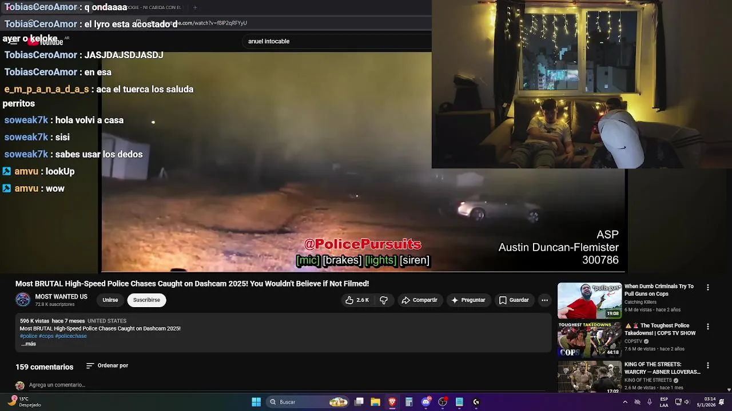
Task: Open OBS Studio from the taskbar
Action: pos(443,402)
